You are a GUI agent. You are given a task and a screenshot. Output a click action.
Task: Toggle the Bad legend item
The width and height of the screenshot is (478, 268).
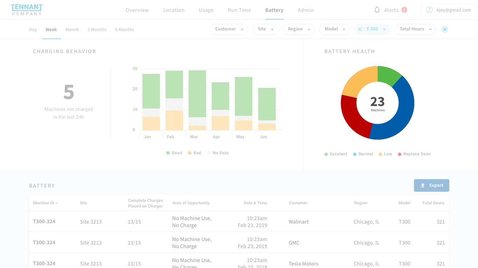(x=195, y=153)
